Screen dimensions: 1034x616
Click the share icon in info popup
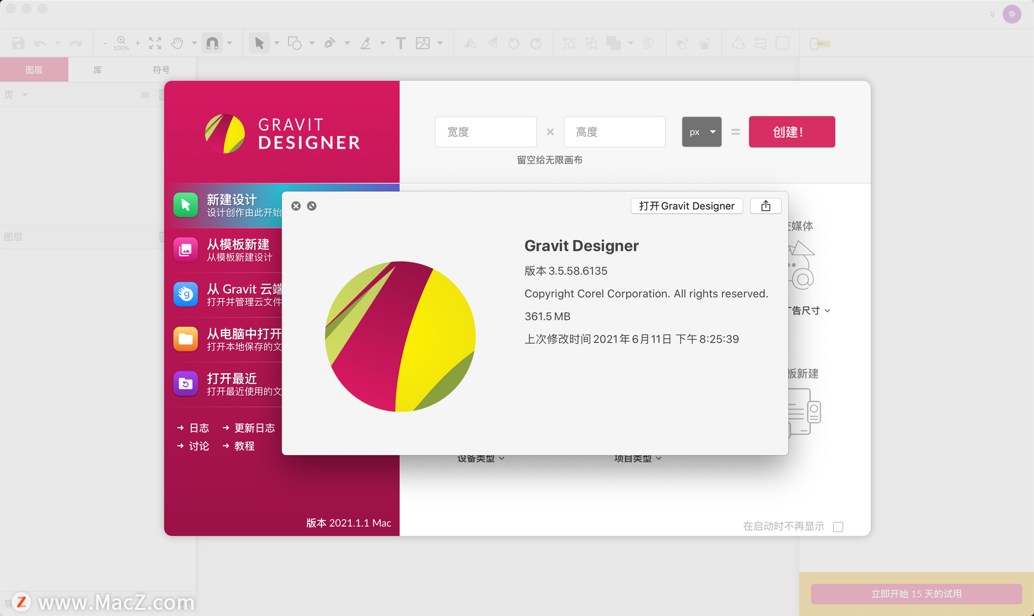(766, 206)
